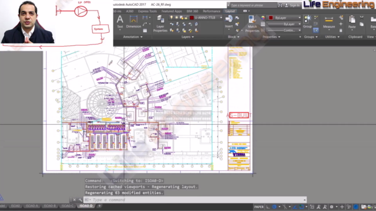
Task: Open workspace switching gear in status bar
Action: click(x=331, y=207)
